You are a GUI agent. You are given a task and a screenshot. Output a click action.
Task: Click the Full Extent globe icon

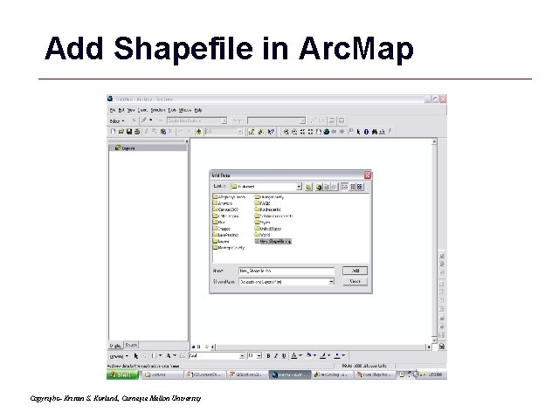point(326,132)
